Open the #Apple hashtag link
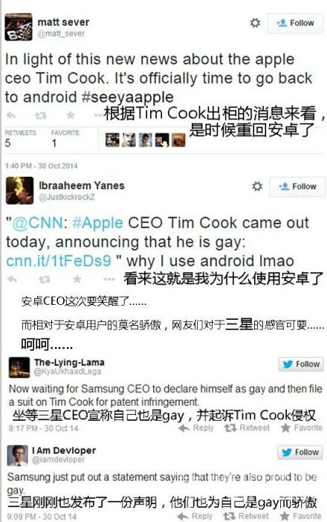The image size is (327, 522). [97, 223]
